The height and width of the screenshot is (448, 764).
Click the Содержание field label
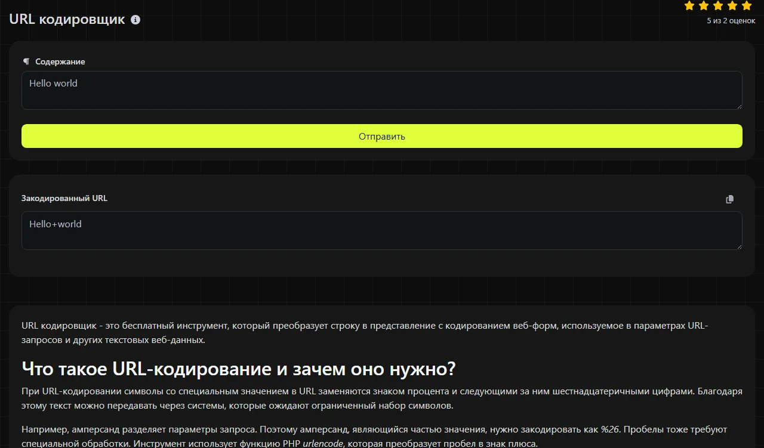point(60,61)
